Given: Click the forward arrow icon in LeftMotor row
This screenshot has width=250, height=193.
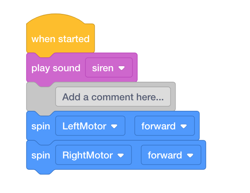Looking at the screenshot, I should 184,126.
